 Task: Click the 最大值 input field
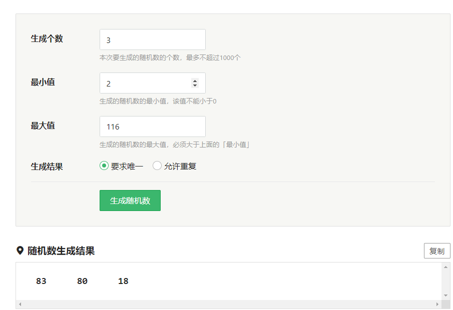tap(153, 126)
